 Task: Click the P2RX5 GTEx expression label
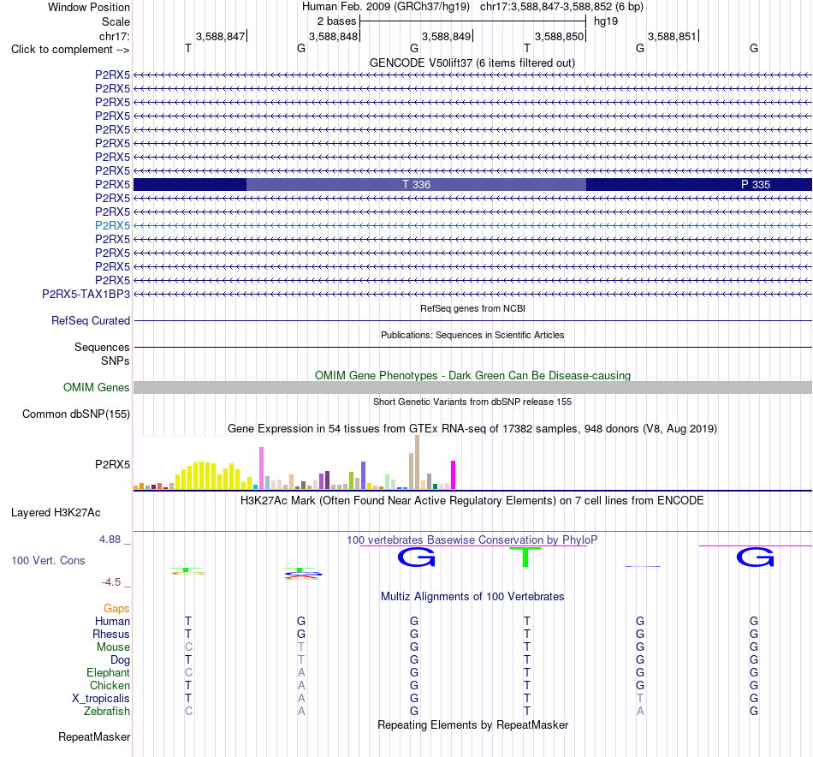112,464
